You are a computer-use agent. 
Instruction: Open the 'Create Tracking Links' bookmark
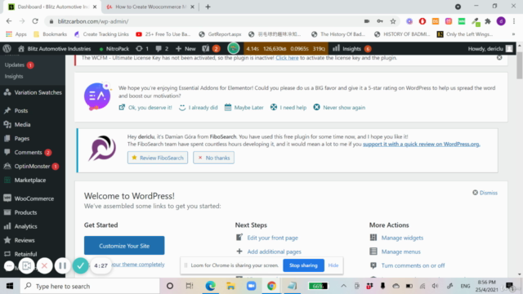point(101,34)
